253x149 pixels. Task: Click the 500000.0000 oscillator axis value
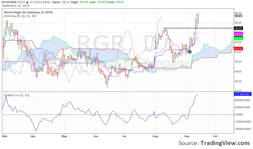click(243, 100)
